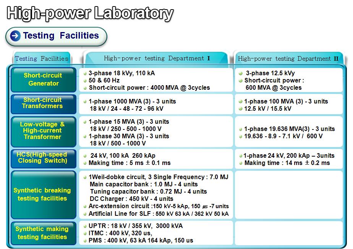Select the "ITMC : 400 kV, 320 us" line
The image size is (353, 249).
click(x=120, y=233)
